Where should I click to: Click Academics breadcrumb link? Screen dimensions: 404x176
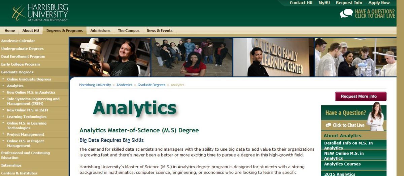124,85
